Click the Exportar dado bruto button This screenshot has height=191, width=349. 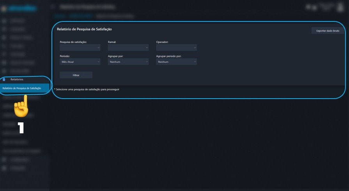[328, 31]
